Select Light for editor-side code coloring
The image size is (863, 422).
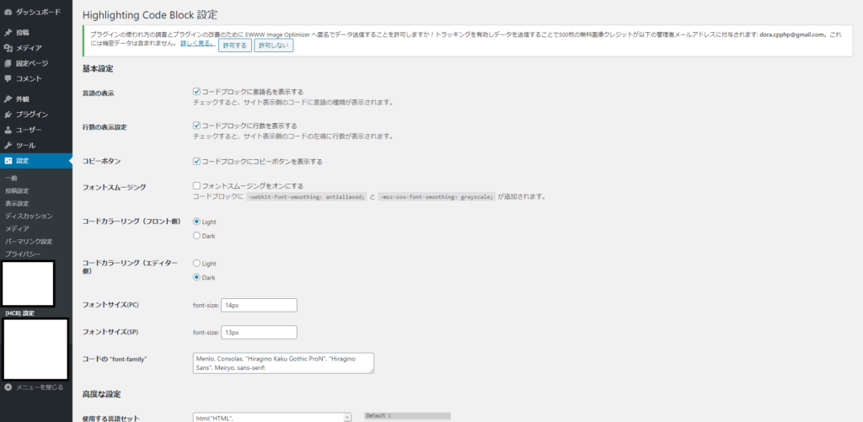pyautogui.click(x=196, y=264)
